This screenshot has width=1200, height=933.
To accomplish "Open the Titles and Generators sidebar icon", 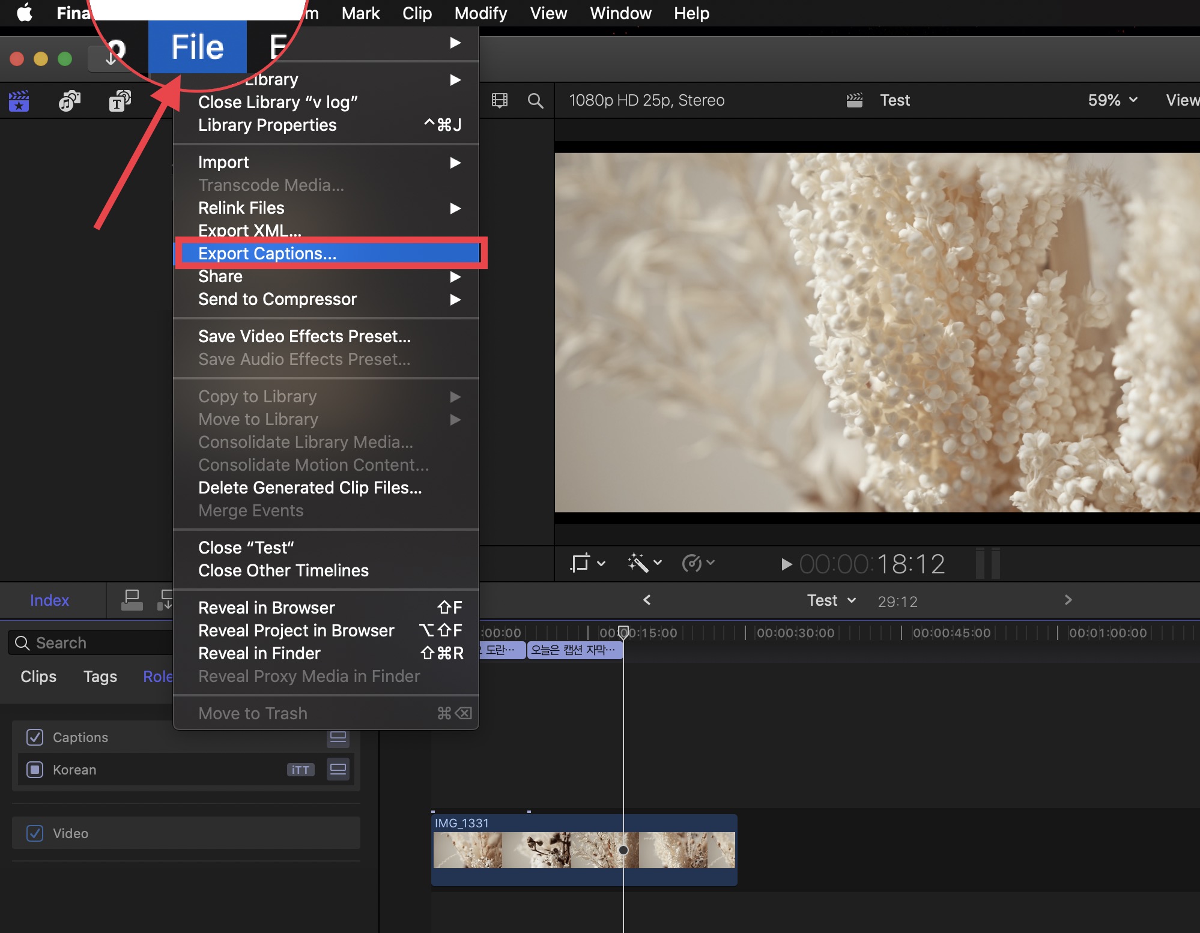I will pos(120,101).
